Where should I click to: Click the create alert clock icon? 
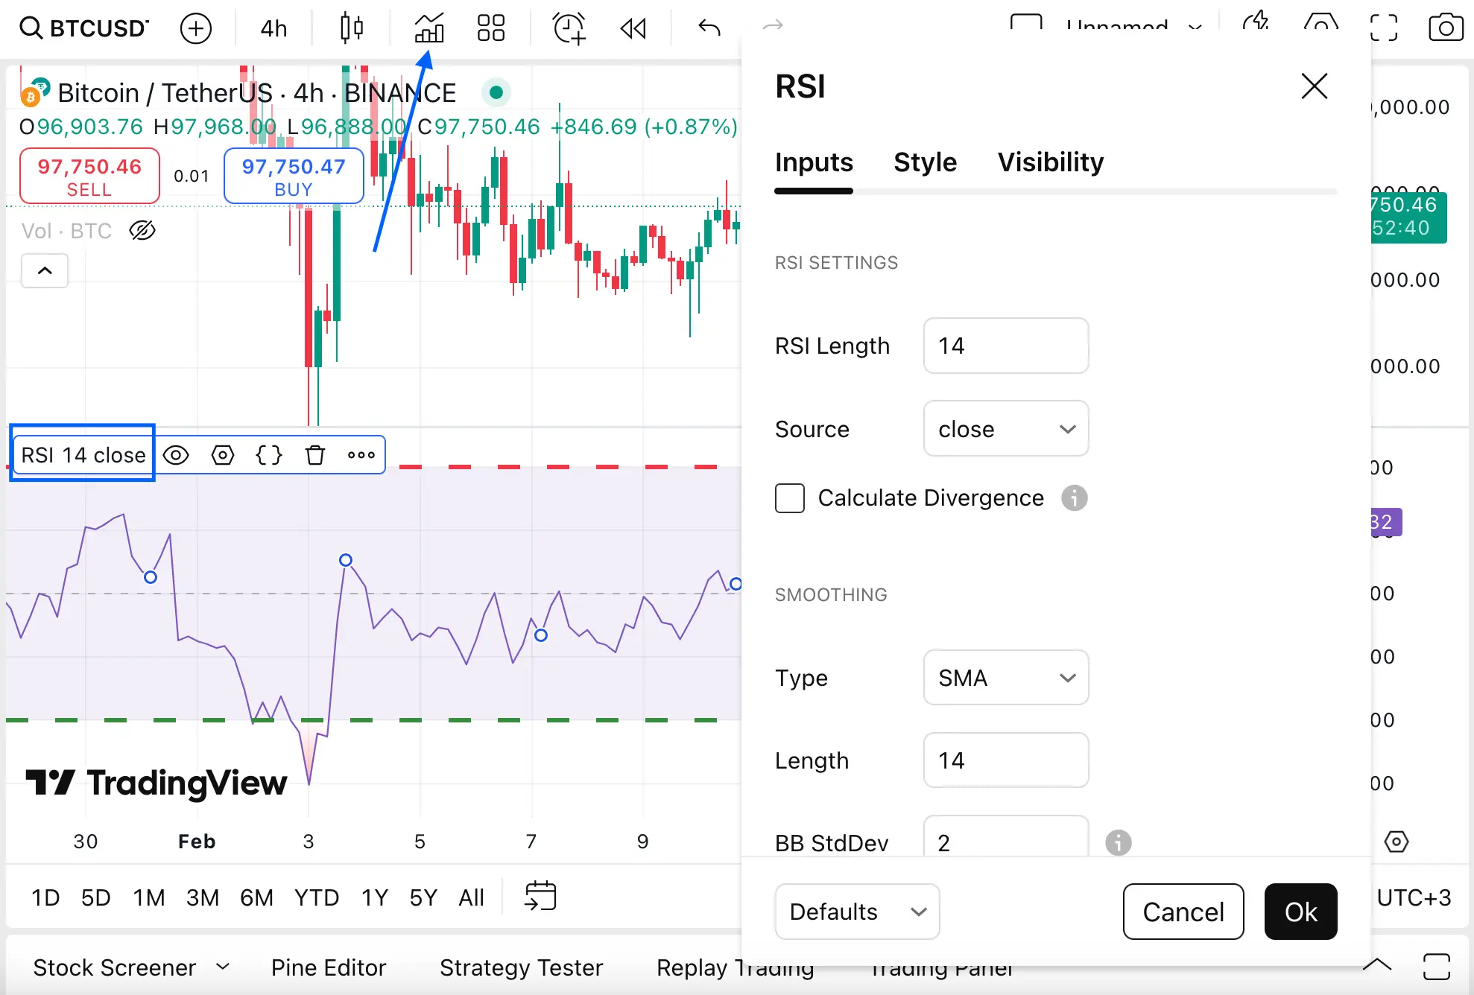pyautogui.click(x=569, y=28)
